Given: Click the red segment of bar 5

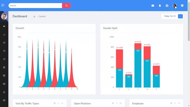Looking at the screenshot, I should point(156,70).
